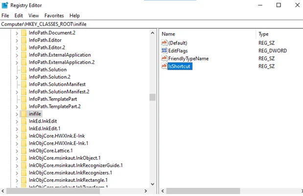This screenshot has height=196, width=303.
Task: Expand the InkEd.InkEdit.1 key
Action: [x=17, y=129]
